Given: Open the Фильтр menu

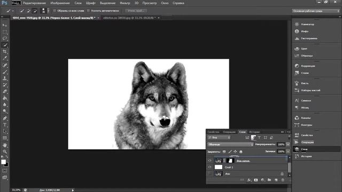Looking at the screenshot, I should tap(125, 3).
